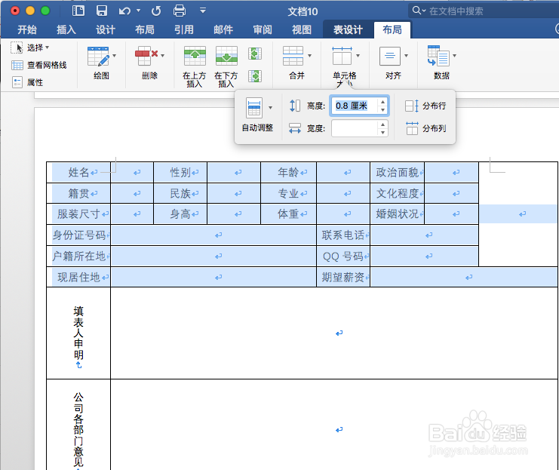Image resolution: width=559 pixels, height=470 pixels.
Task: Click the 联系电话 table cell
Action: pyautogui.click(x=343, y=235)
